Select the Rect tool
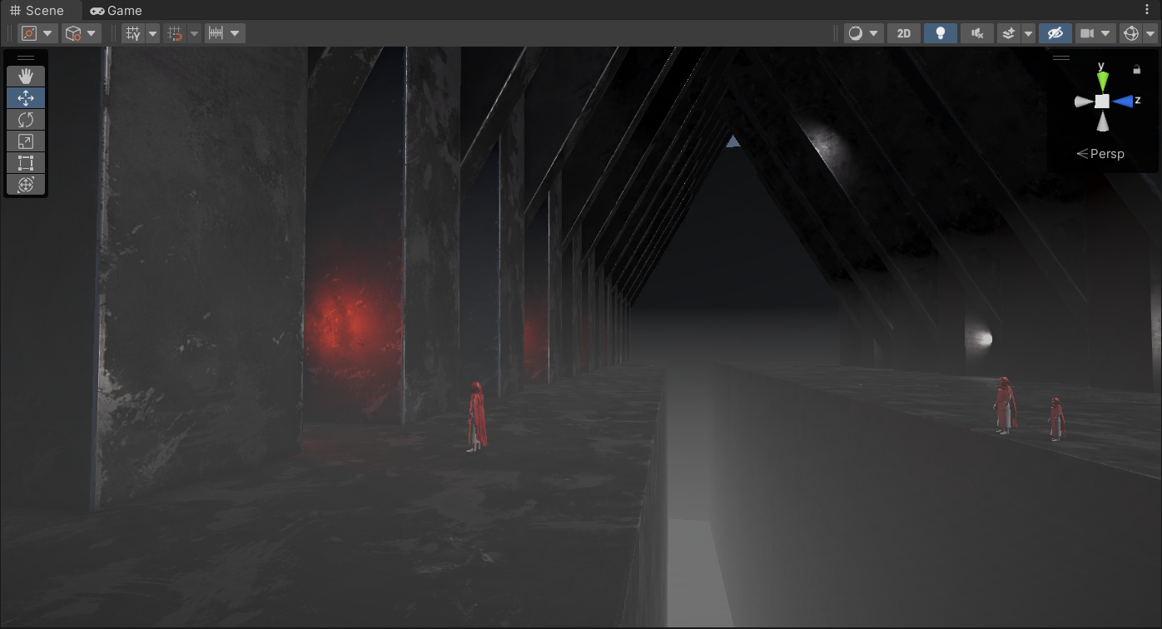 [26, 163]
